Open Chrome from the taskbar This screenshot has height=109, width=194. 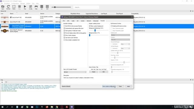tap(57, 107)
